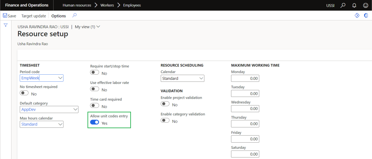Open the search magnifier in top bar
372x159 pixels.
pos(343,5)
